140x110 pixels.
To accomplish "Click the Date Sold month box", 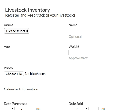I will click(71, 108).
